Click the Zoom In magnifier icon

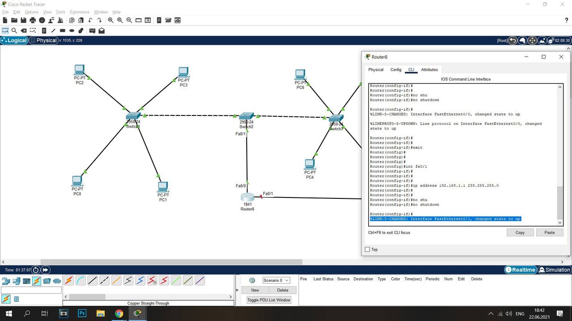click(111, 20)
